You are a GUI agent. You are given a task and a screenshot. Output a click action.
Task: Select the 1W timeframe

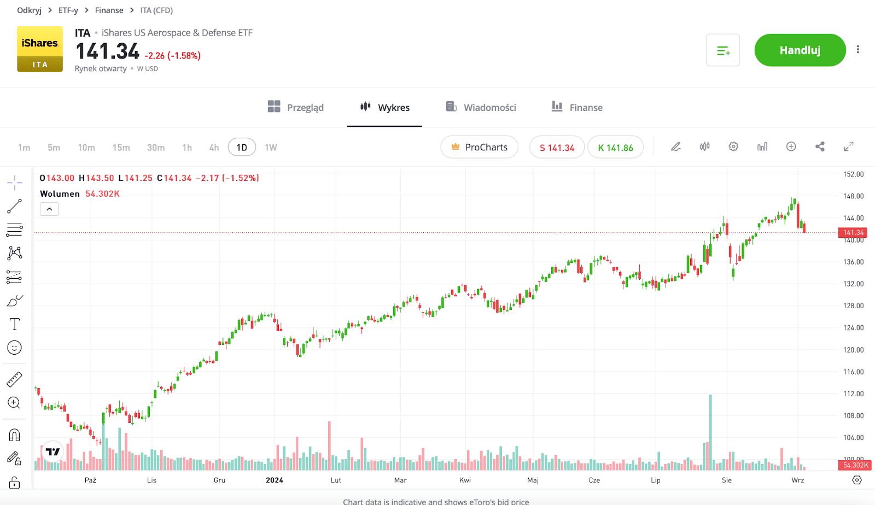(x=271, y=148)
